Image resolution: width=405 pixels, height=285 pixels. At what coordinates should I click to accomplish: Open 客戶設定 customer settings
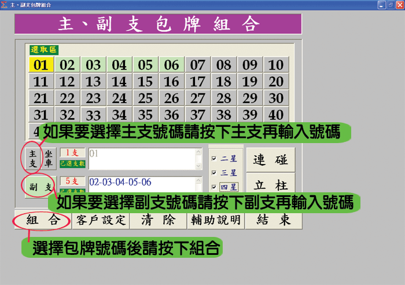100,220
